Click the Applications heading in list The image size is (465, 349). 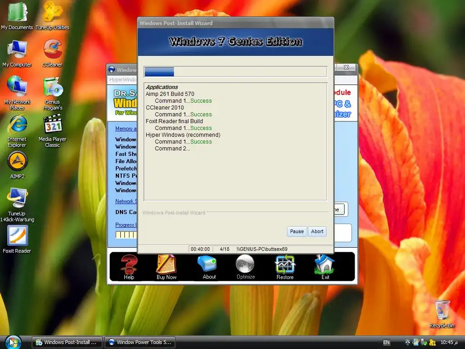point(162,87)
